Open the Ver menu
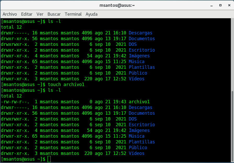Image resolution: width=234 pixels, height=163 pixels. click(40, 14)
